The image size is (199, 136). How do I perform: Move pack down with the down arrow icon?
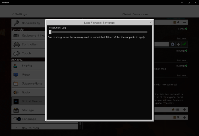[x=178, y=44]
